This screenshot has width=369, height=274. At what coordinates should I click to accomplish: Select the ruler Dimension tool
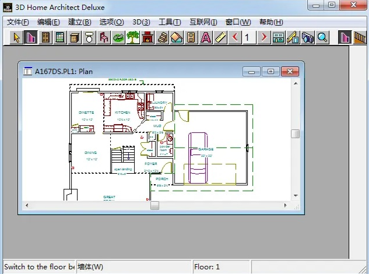(220, 38)
